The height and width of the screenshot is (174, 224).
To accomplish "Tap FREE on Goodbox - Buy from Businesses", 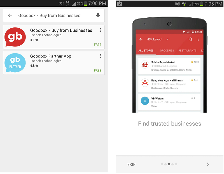I will point(97,45).
